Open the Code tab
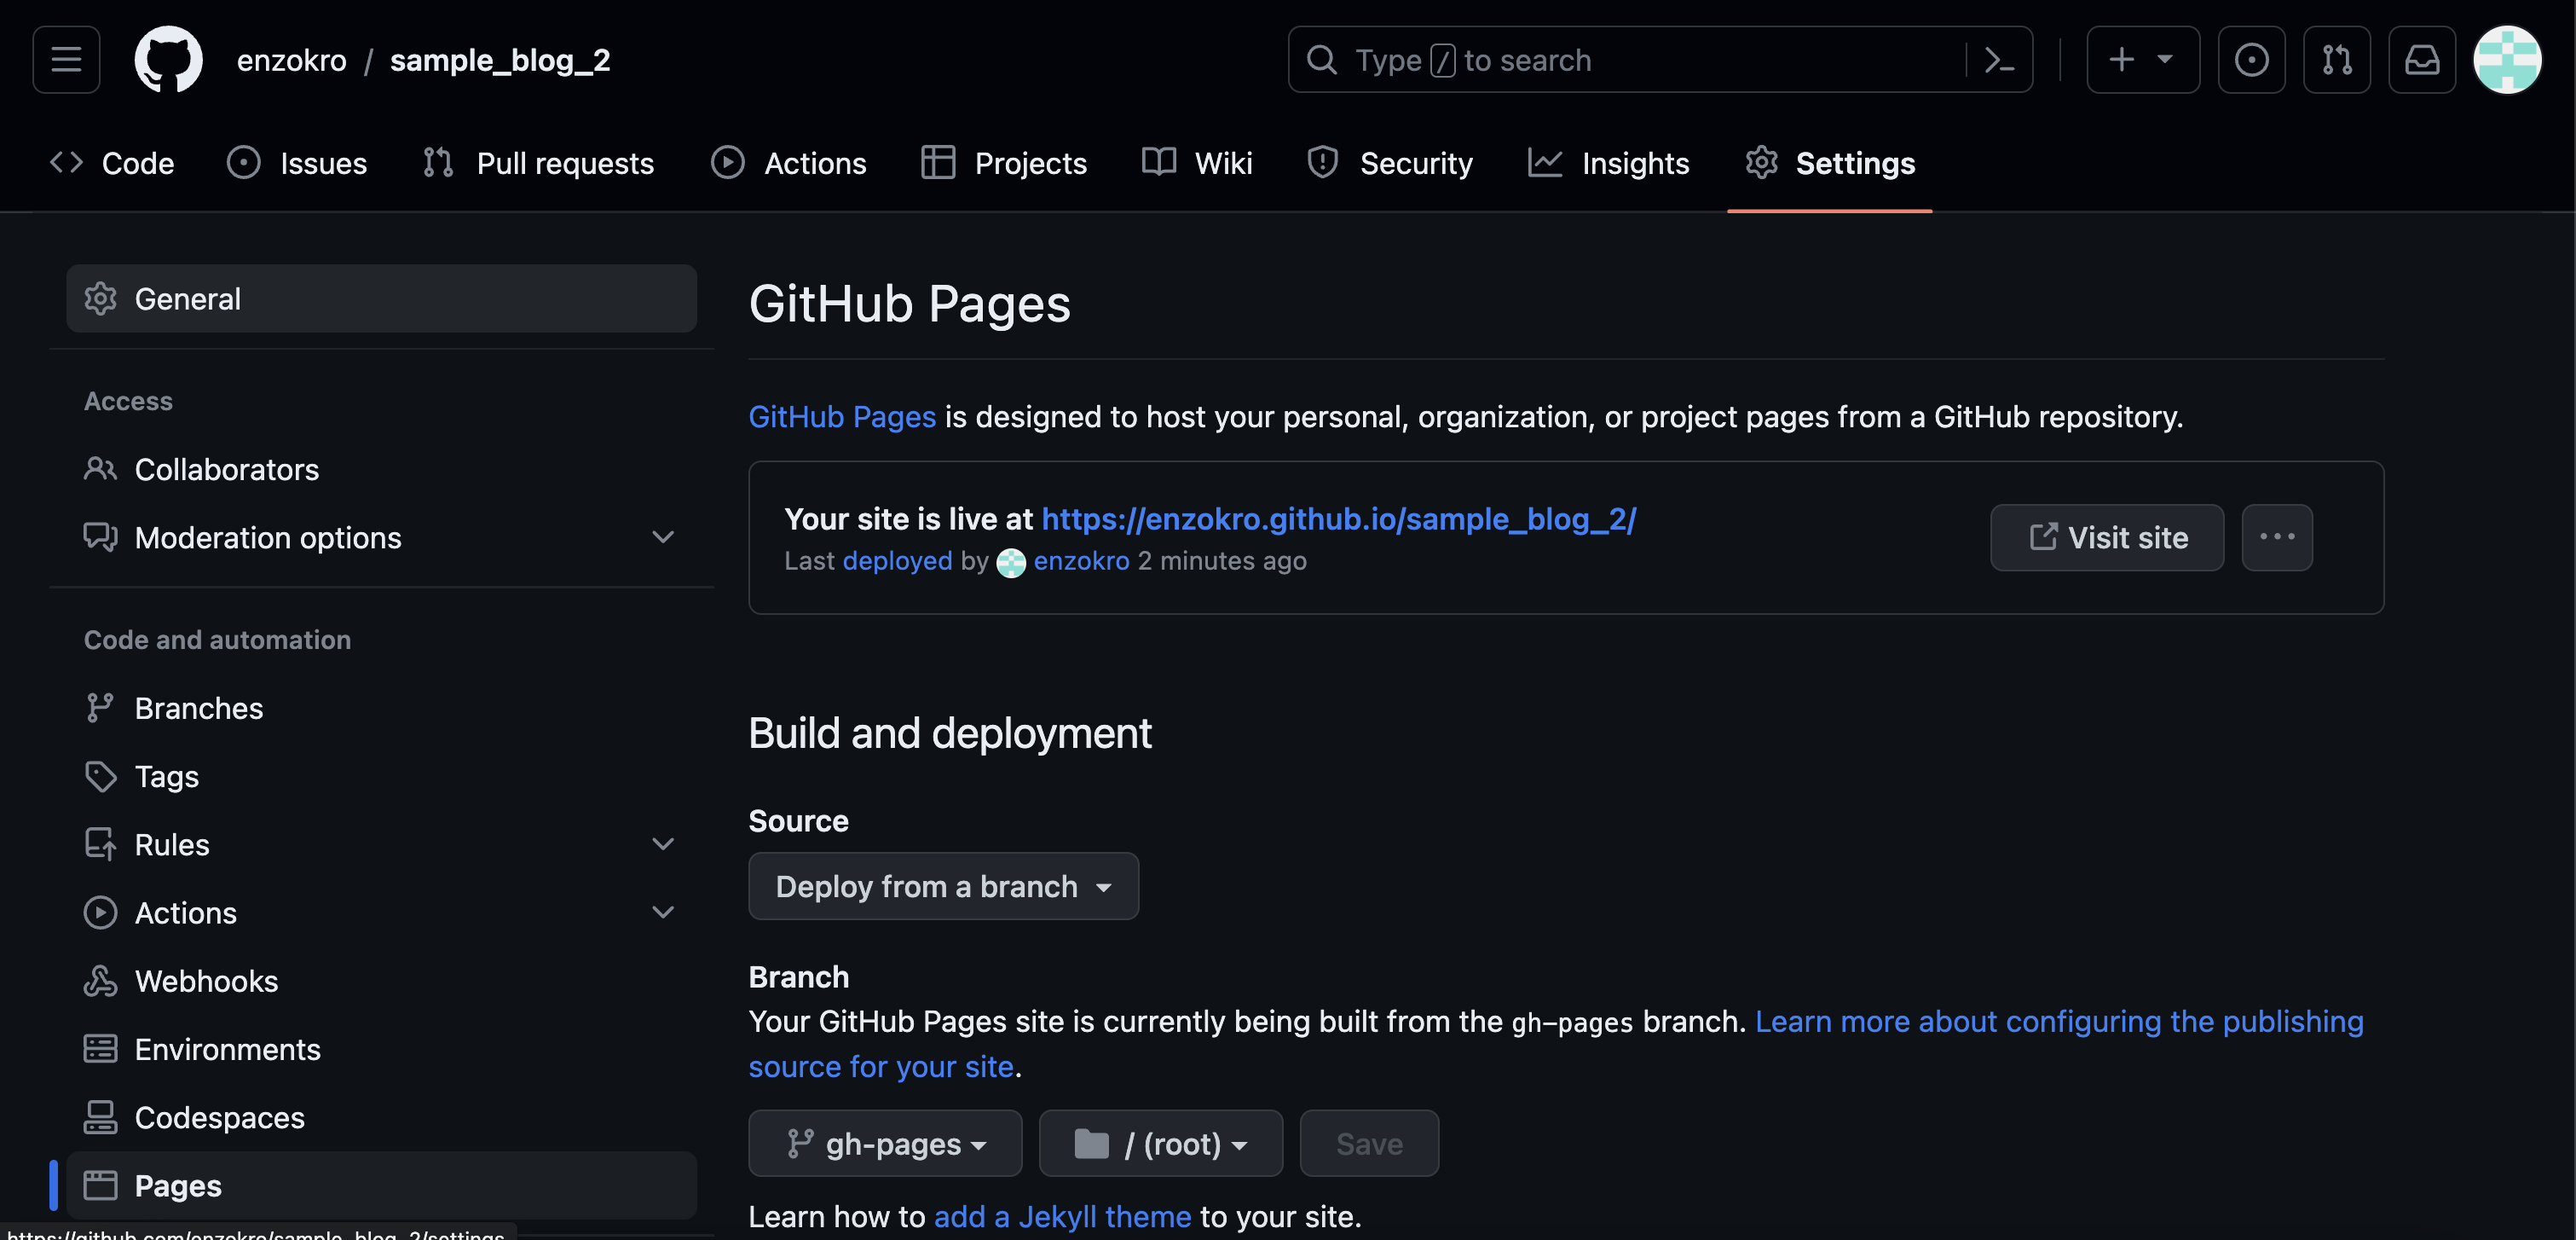 [112, 163]
